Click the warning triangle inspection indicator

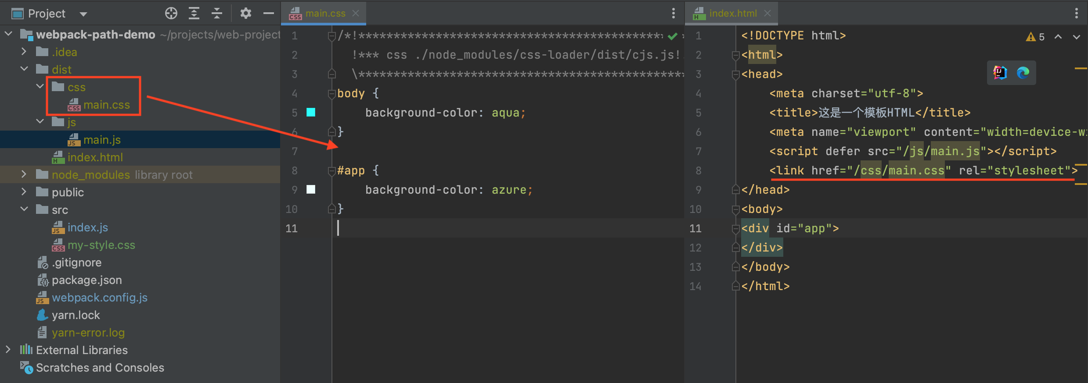[1030, 37]
